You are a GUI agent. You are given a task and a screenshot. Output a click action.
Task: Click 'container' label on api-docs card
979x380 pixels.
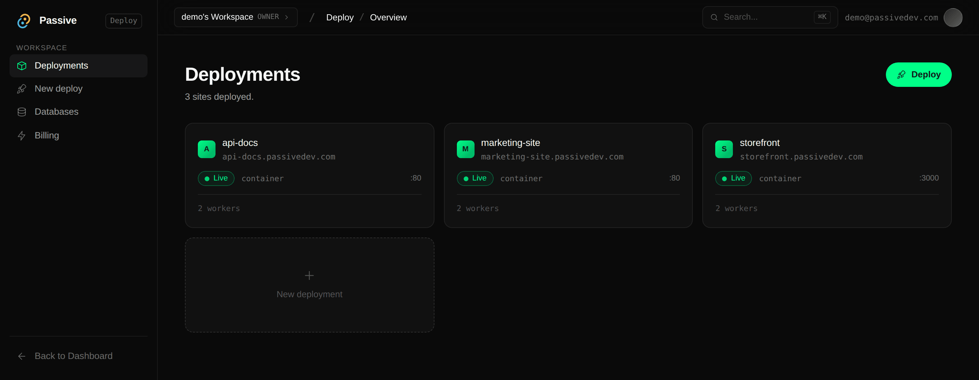pos(263,178)
